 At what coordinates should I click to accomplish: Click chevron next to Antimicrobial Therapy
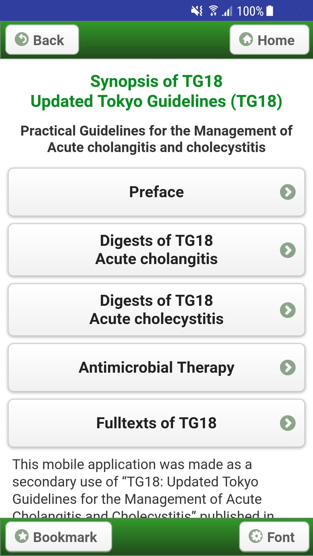(x=287, y=367)
